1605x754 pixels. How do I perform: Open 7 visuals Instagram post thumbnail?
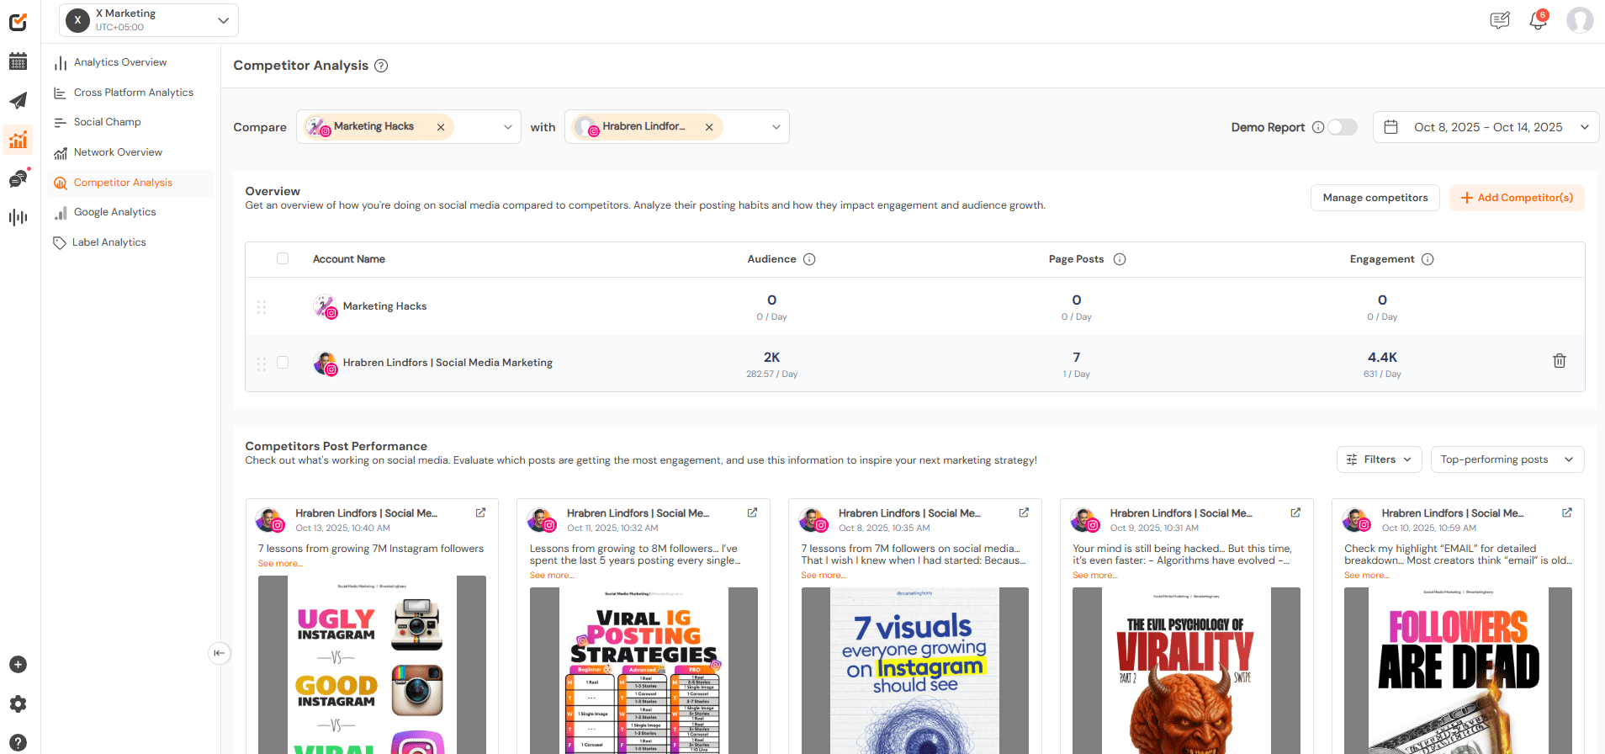pyautogui.click(x=915, y=671)
